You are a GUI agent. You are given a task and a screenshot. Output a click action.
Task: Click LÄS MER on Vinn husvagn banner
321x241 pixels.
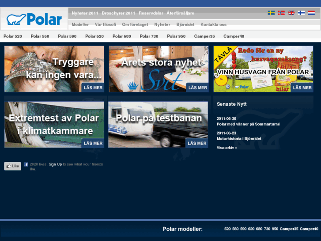point(302,88)
